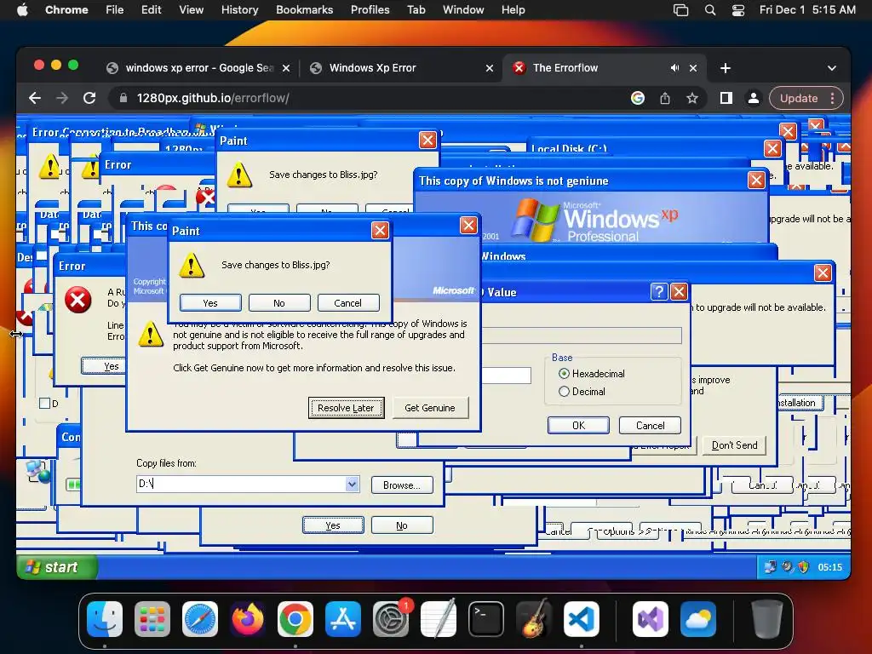Click Yes in front Paint dialog

pyautogui.click(x=210, y=303)
